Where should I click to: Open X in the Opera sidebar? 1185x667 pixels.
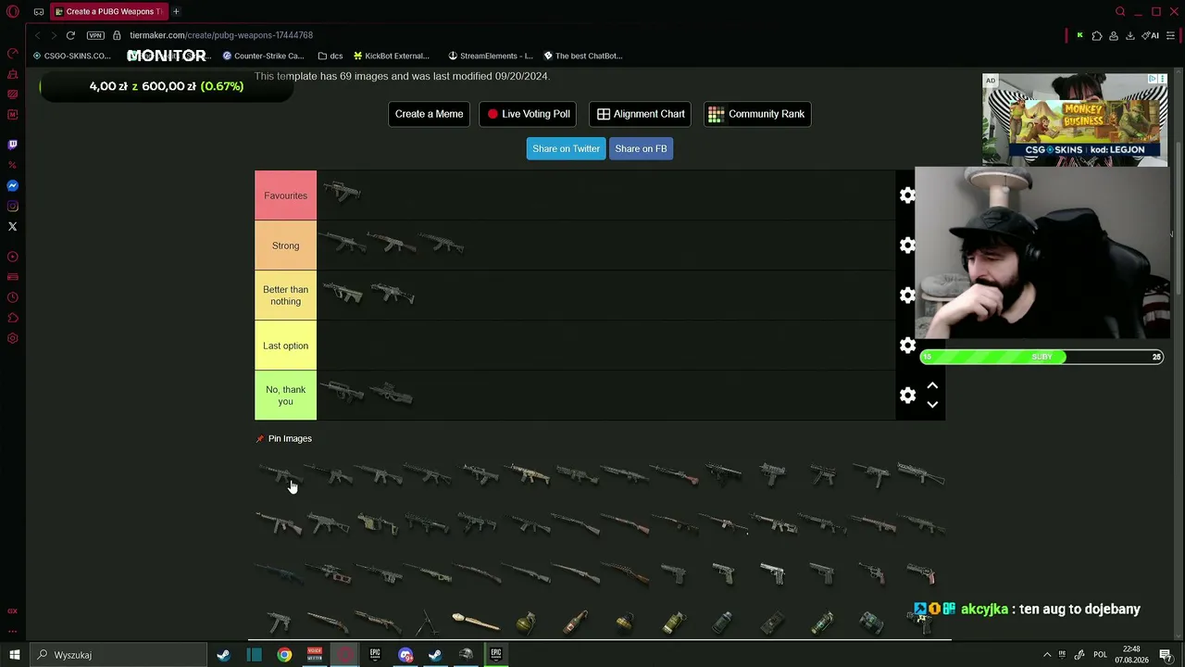[13, 226]
